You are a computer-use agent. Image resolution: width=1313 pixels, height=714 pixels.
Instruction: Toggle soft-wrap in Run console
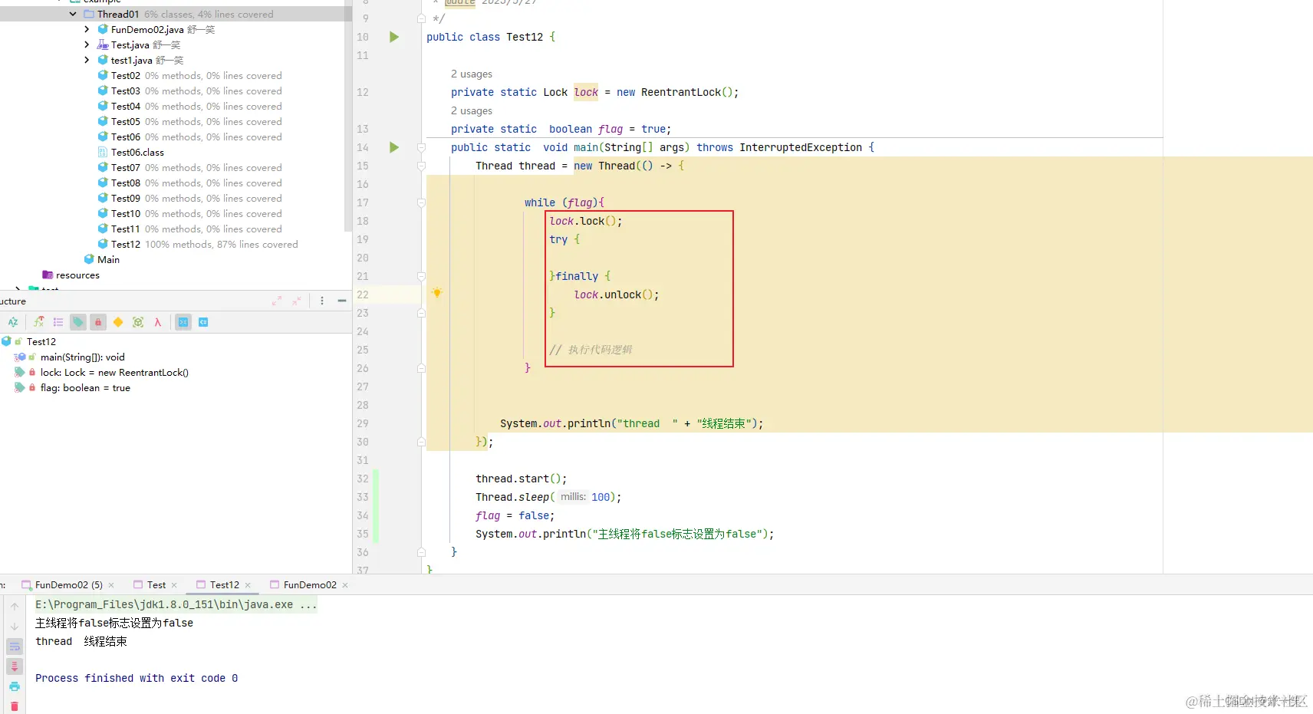(x=15, y=647)
